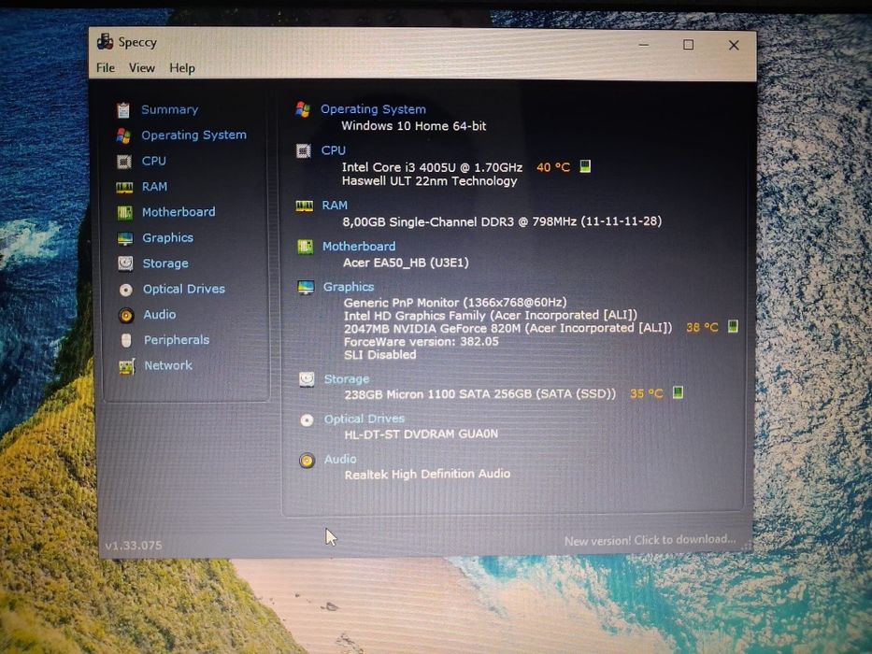
Task: Click the Graphics monitor icon in sidebar
Action: (125, 238)
